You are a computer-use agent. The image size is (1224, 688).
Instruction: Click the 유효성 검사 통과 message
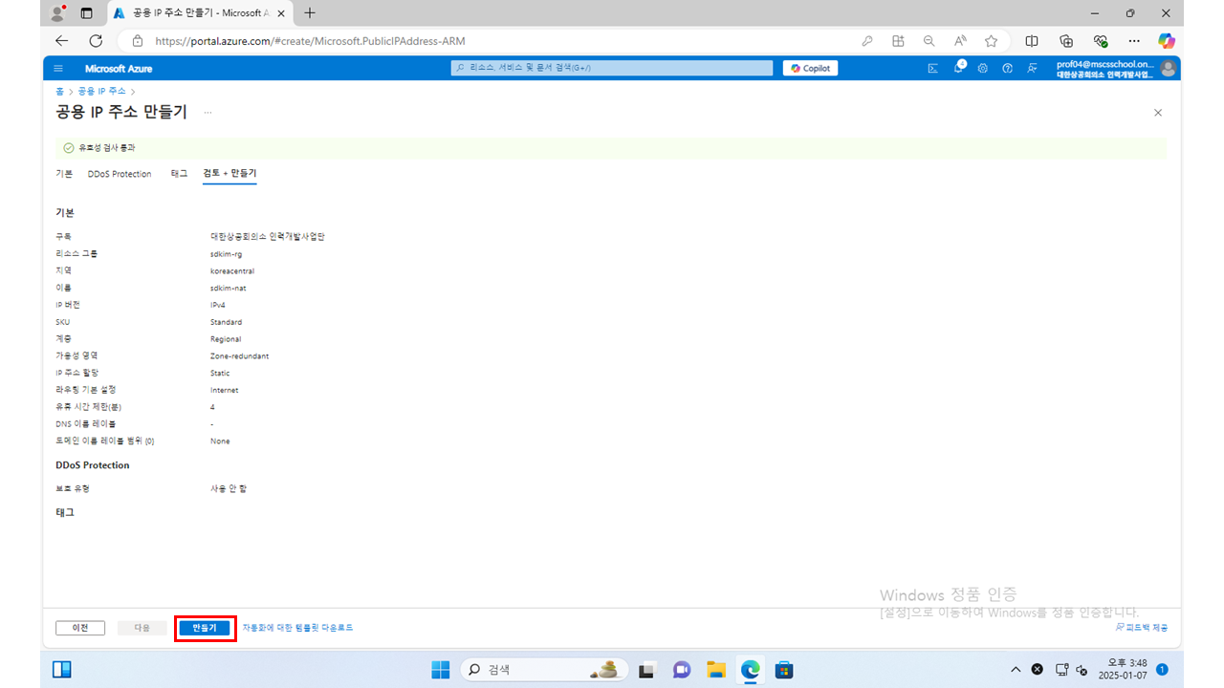(107, 148)
